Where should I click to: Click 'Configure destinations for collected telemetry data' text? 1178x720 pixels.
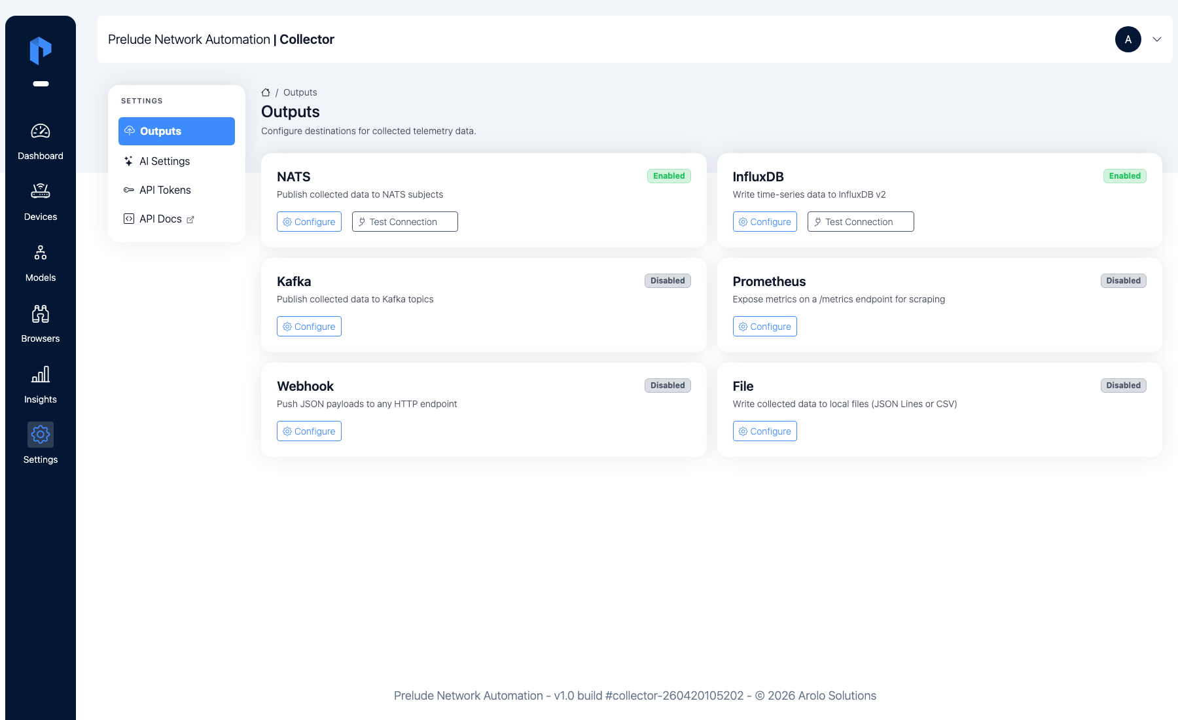coord(368,131)
